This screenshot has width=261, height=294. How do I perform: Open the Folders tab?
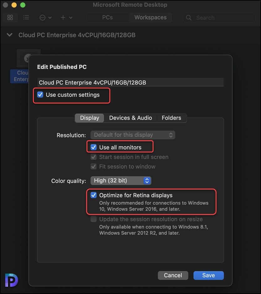(171, 118)
